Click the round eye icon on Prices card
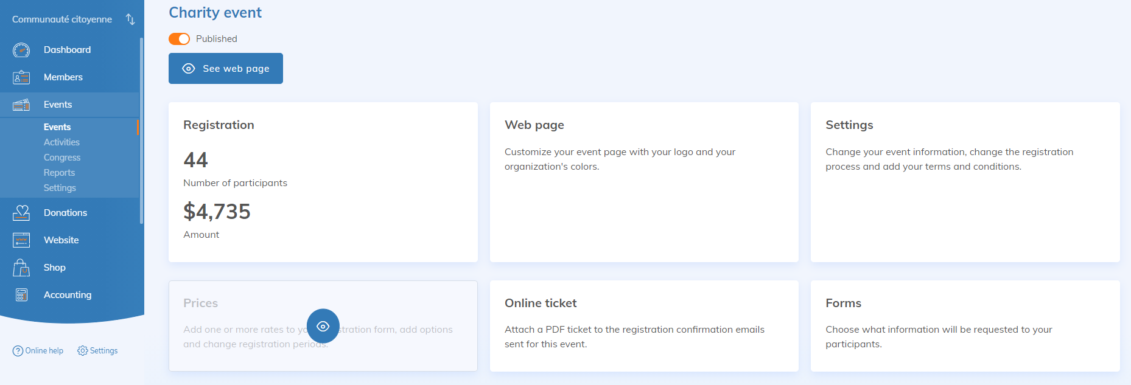 [323, 326]
